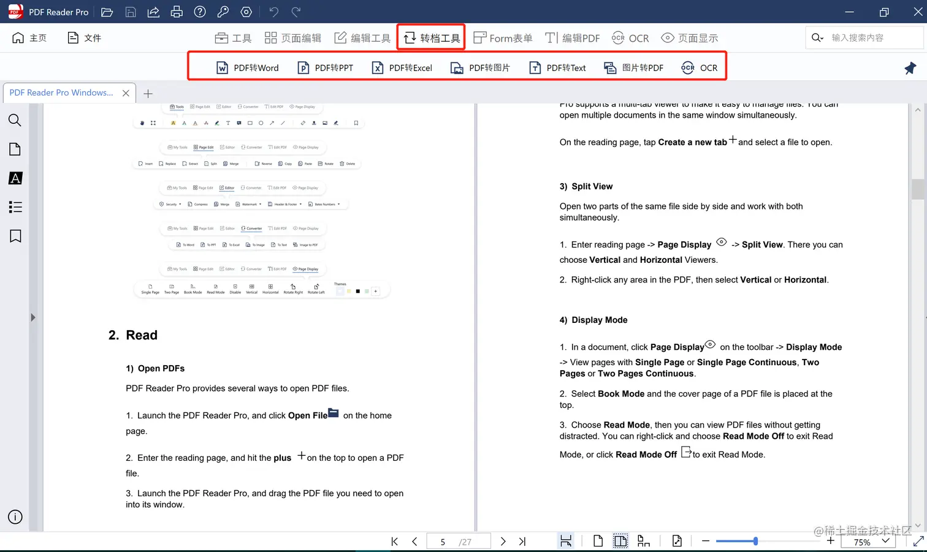Click the zoom out minus button
Viewport: 927px width, 552px height.
coord(706,541)
